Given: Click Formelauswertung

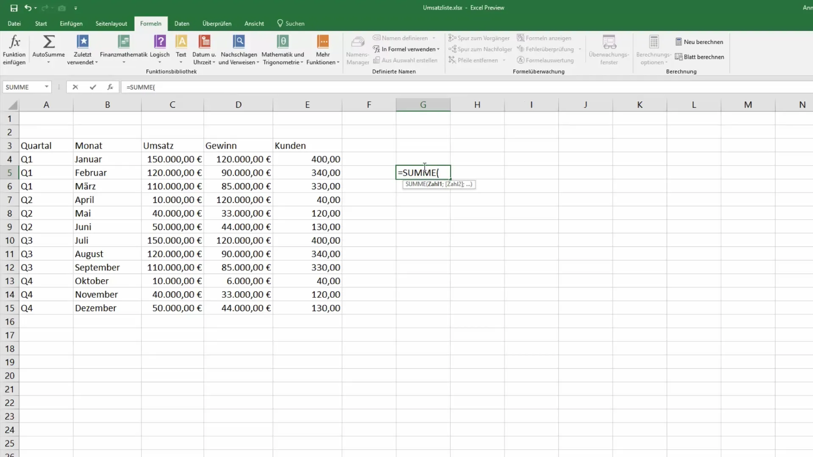Looking at the screenshot, I should (545, 61).
